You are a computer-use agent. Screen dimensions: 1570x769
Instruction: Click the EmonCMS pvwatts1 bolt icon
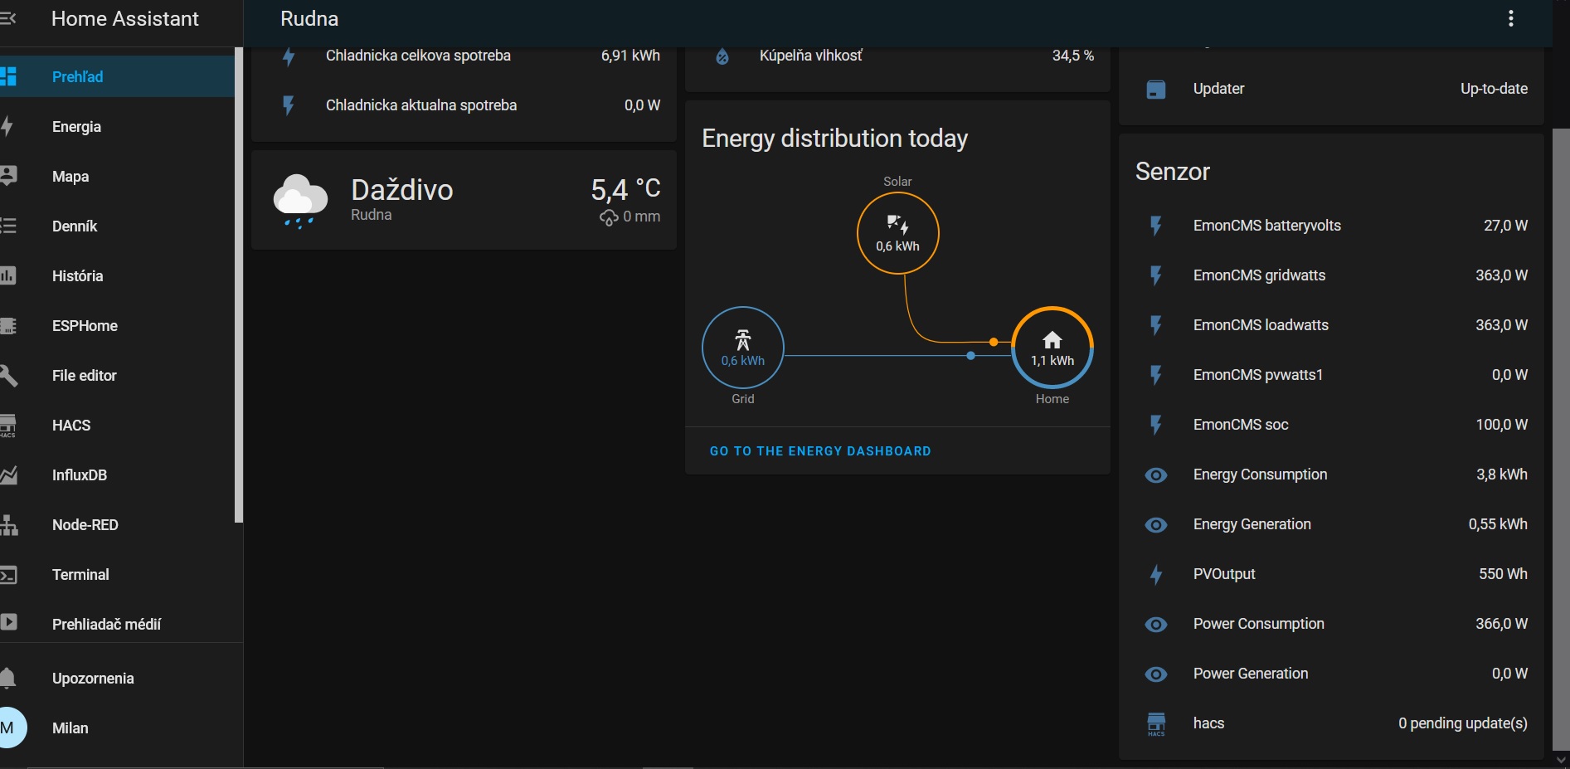[1156, 375]
